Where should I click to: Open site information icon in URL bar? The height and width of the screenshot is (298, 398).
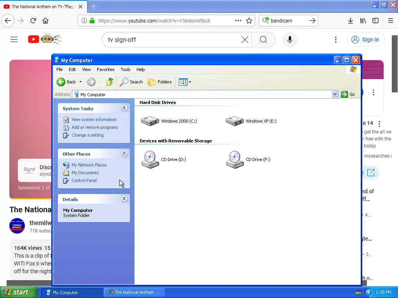[84, 21]
